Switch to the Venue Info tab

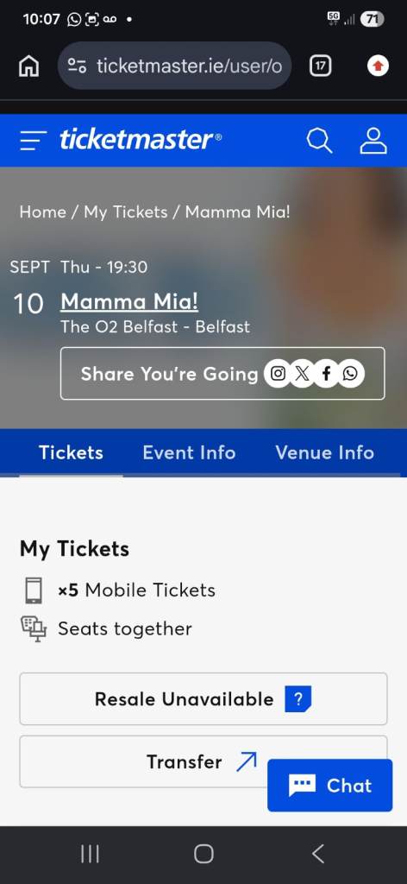tap(325, 452)
